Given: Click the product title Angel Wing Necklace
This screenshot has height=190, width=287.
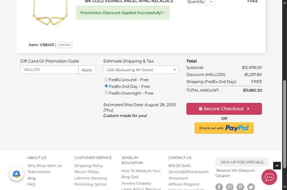Looking at the screenshot, I should (129, 1).
